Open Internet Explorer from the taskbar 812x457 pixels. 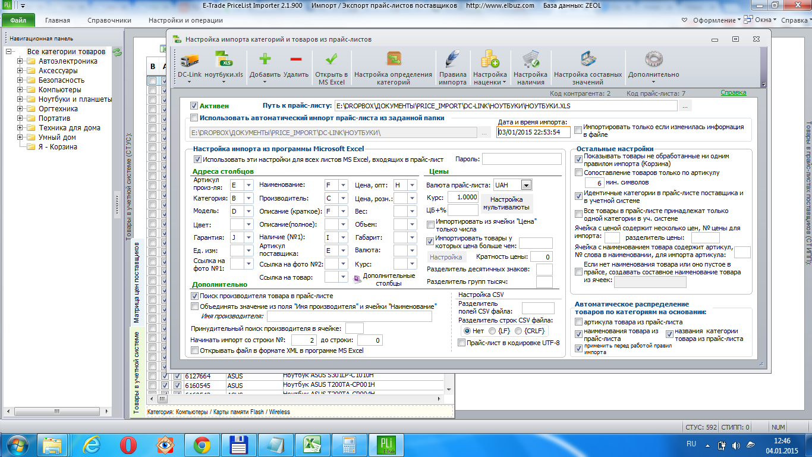click(92, 445)
